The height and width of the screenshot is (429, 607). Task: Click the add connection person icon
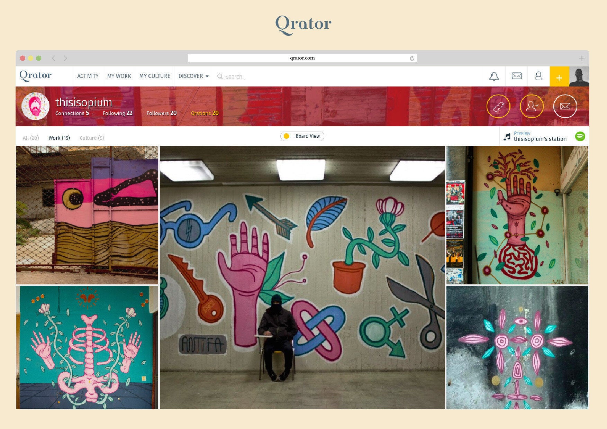538,76
